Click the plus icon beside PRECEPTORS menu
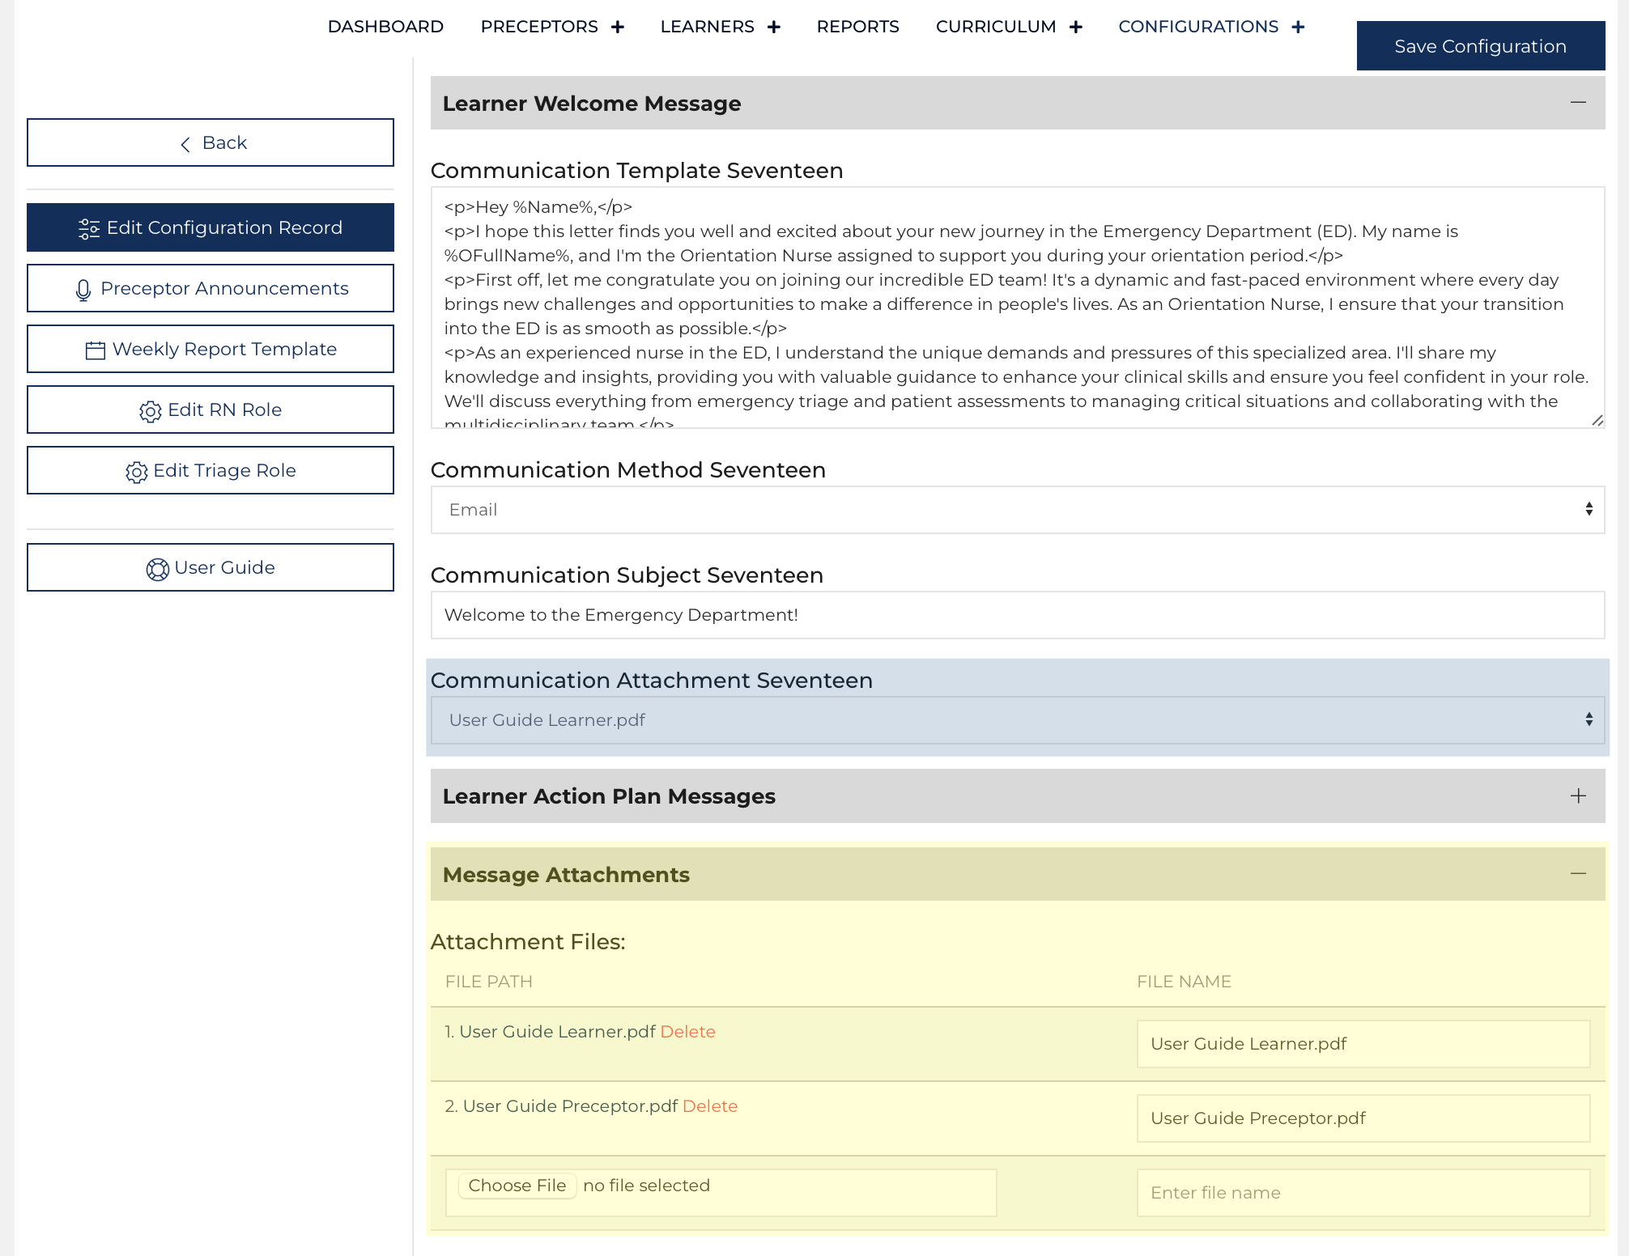Image resolution: width=1629 pixels, height=1256 pixels. pos(618,28)
